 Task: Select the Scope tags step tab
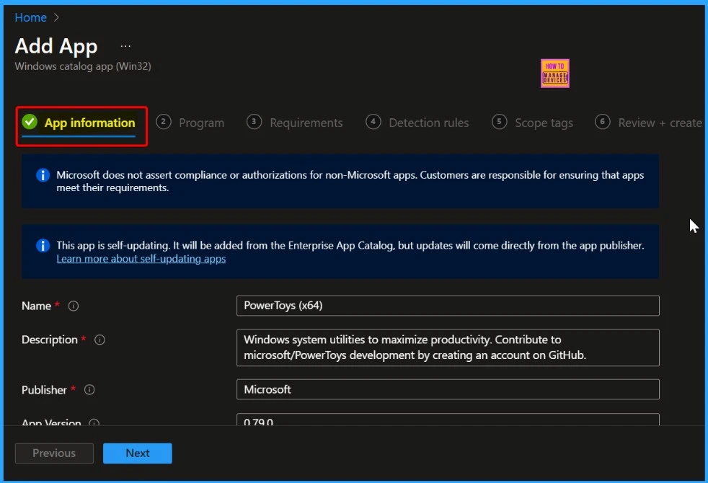(533, 123)
